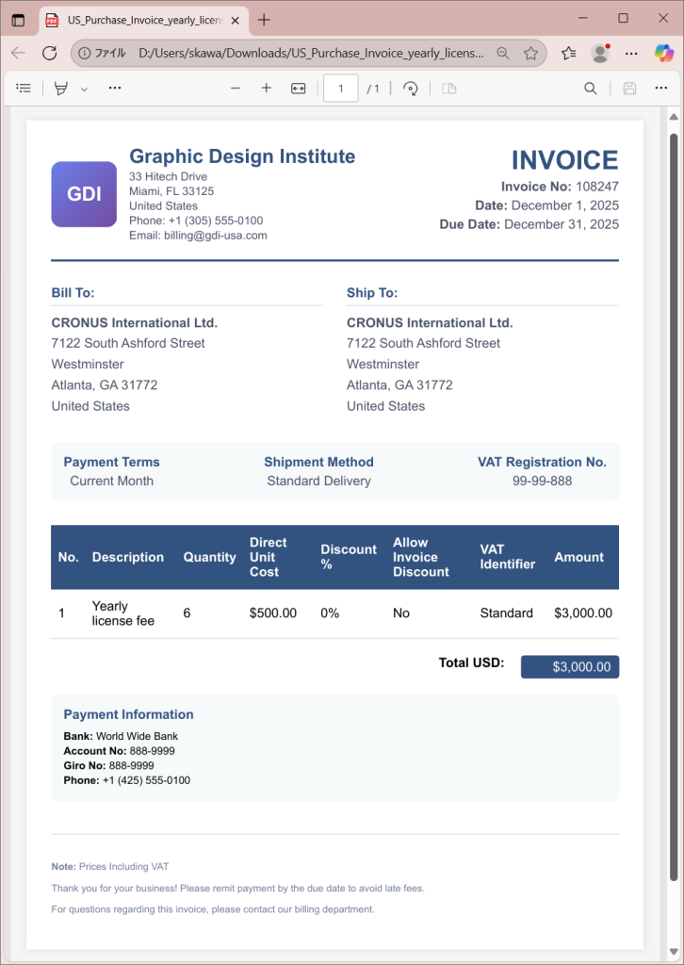Click Current Month payment terms
Viewport: 684px width, 965px height.
111,481
